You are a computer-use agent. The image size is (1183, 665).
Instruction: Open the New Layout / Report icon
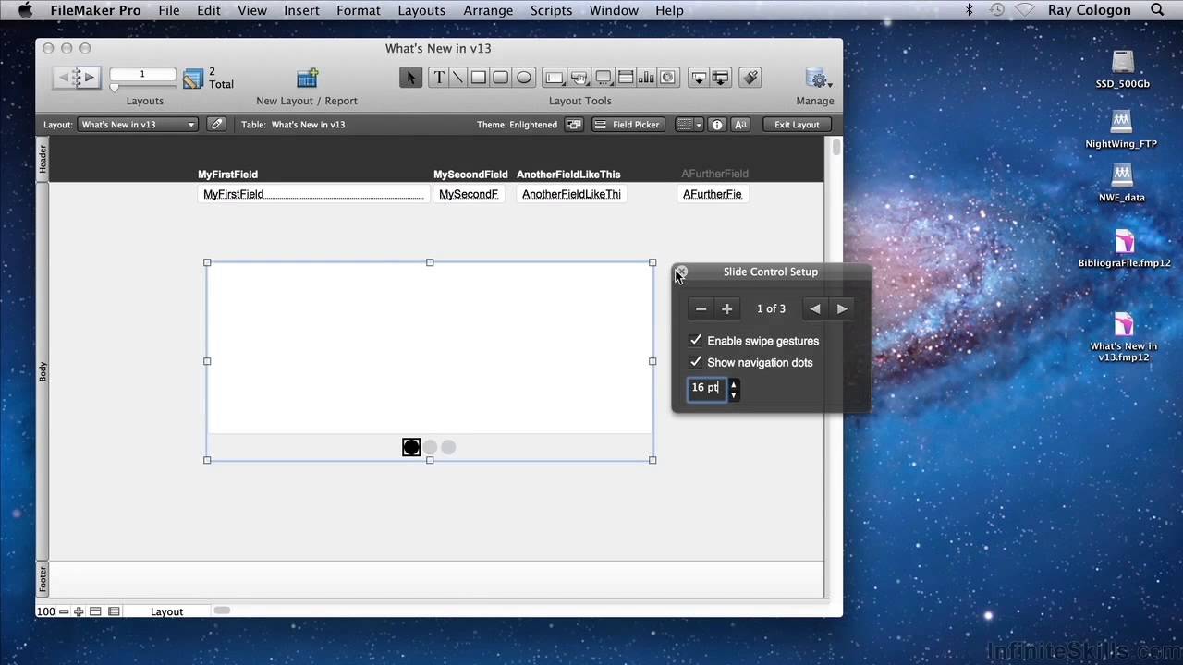(x=307, y=79)
